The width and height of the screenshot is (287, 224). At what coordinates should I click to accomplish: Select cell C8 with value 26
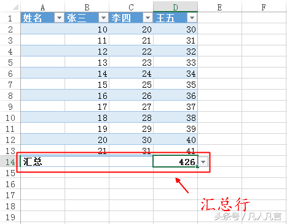(x=131, y=96)
